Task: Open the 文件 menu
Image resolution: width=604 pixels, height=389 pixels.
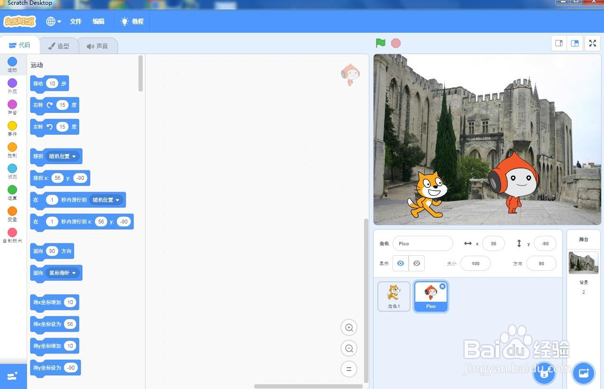Action: pos(76,21)
